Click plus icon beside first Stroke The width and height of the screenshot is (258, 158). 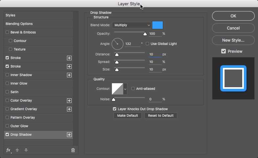click(x=69, y=58)
